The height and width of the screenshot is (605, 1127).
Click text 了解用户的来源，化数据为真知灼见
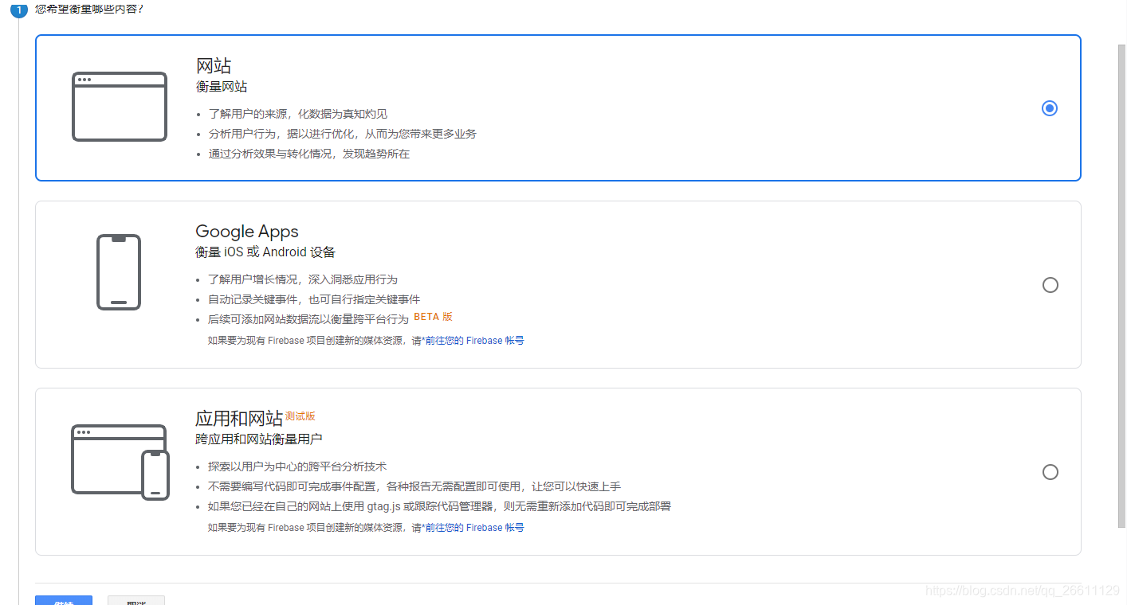(298, 114)
